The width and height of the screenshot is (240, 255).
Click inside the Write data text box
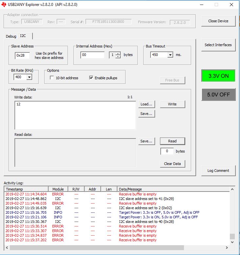75,115
